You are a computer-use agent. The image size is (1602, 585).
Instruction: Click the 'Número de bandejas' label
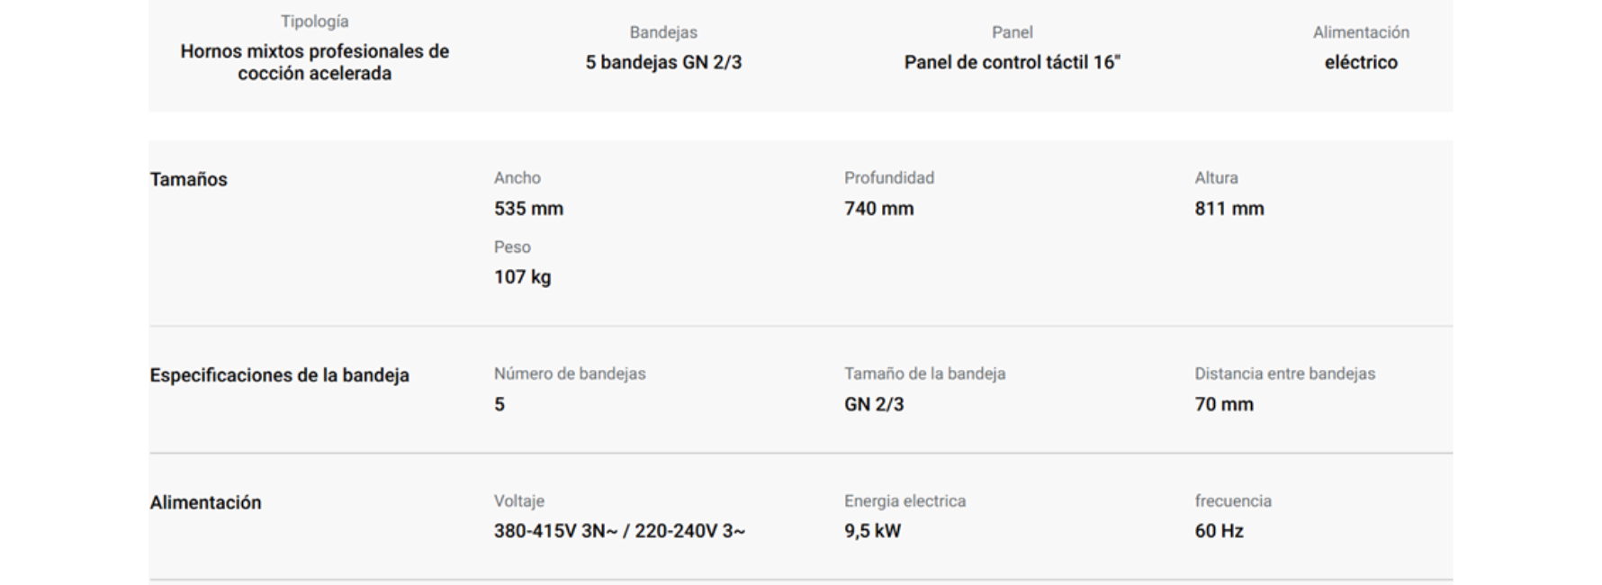(570, 373)
